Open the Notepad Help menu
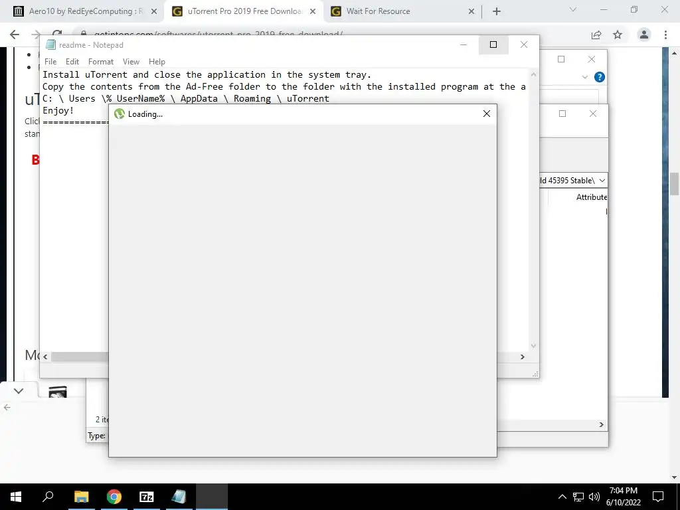 coord(157,62)
